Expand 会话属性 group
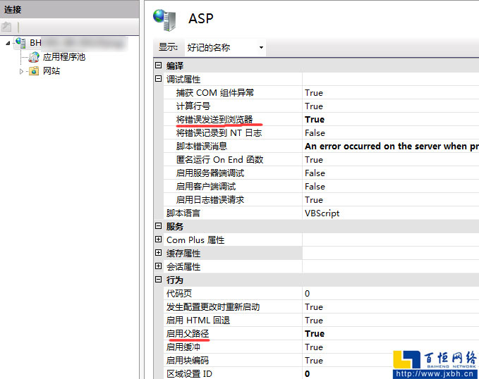 coord(158,266)
